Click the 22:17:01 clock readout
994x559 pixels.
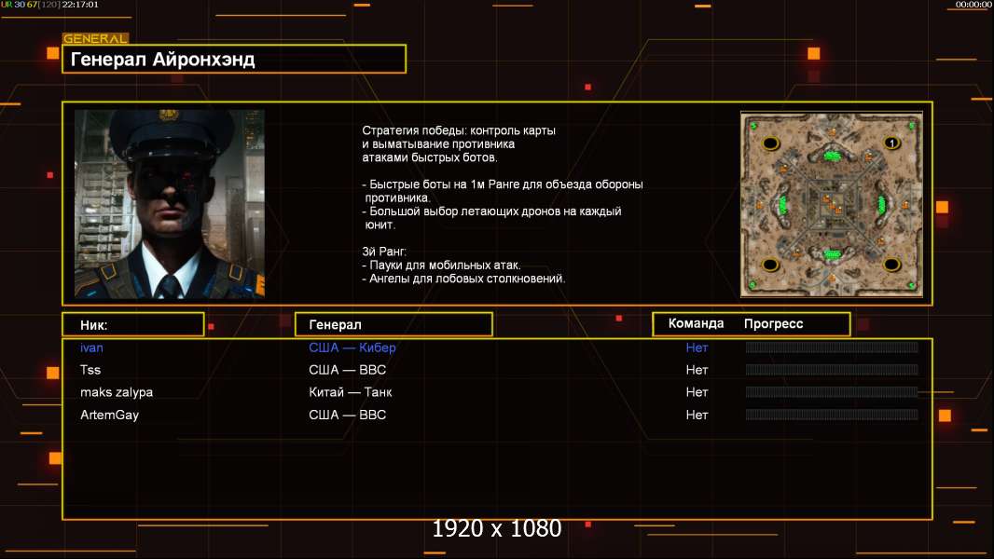[x=80, y=5]
